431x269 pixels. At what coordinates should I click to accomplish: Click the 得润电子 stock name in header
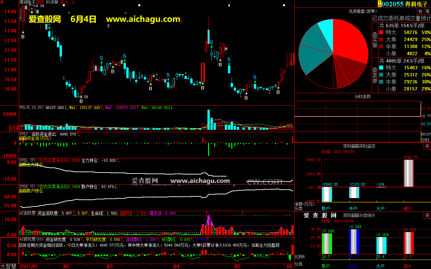coord(418,4)
